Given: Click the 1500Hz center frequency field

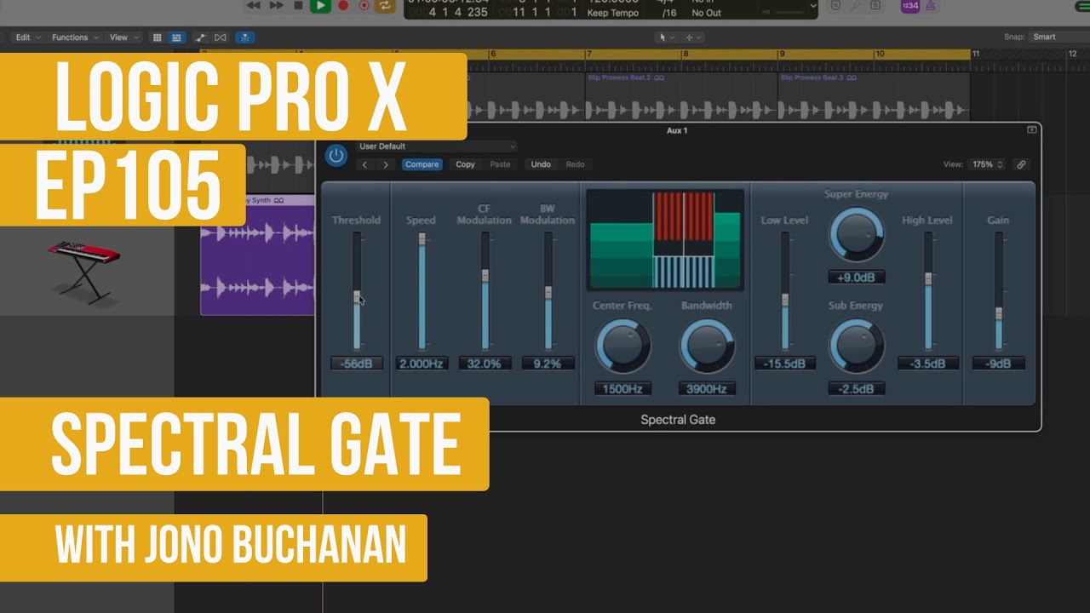Looking at the screenshot, I should coord(622,389).
